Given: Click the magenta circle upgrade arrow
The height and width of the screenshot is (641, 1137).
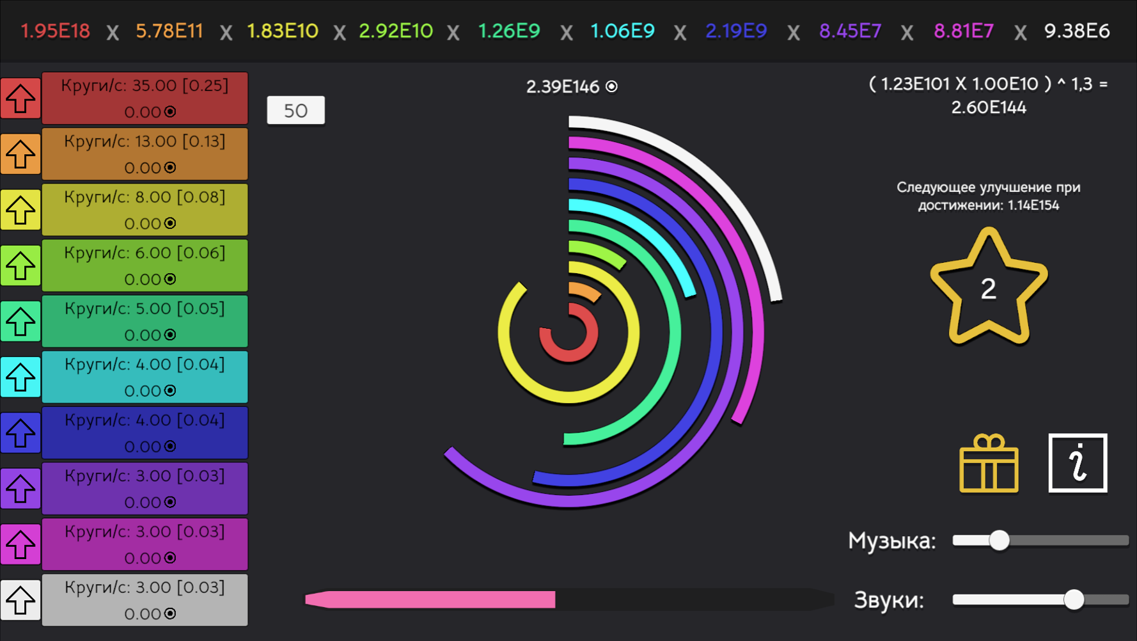Looking at the screenshot, I should point(20,544).
